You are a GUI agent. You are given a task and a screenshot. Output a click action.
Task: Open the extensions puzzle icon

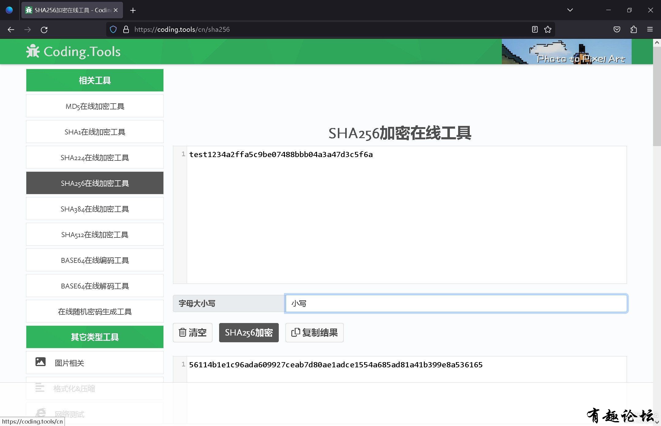tap(633, 29)
